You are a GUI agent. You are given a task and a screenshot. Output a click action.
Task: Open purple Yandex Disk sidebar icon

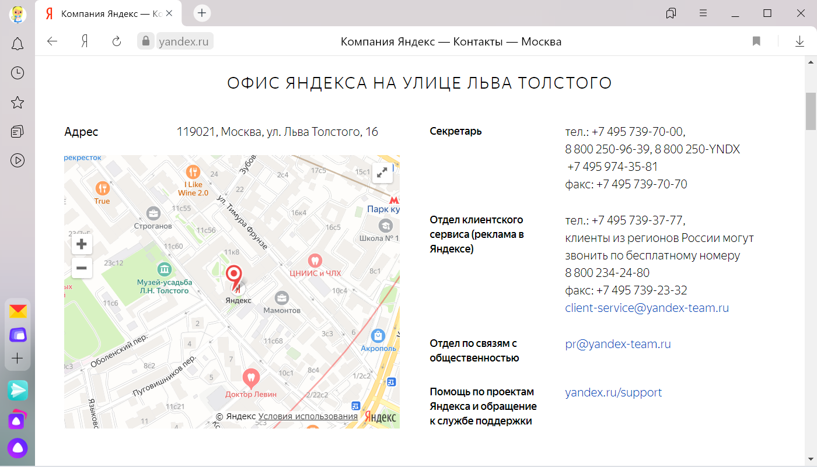pos(18,335)
